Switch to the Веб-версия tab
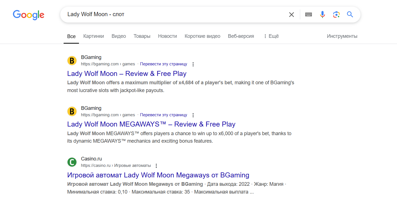The height and width of the screenshot is (203, 397). tap(241, 36)
